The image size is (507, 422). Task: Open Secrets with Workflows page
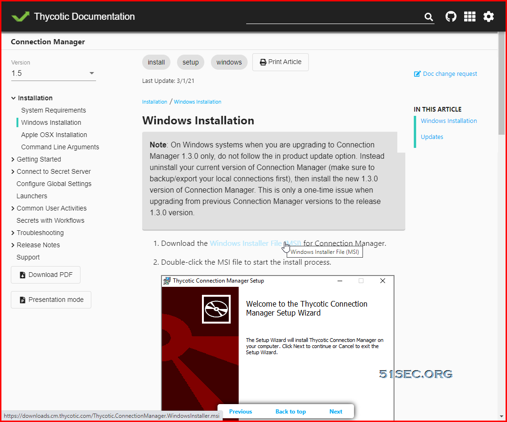click(50, 221)
